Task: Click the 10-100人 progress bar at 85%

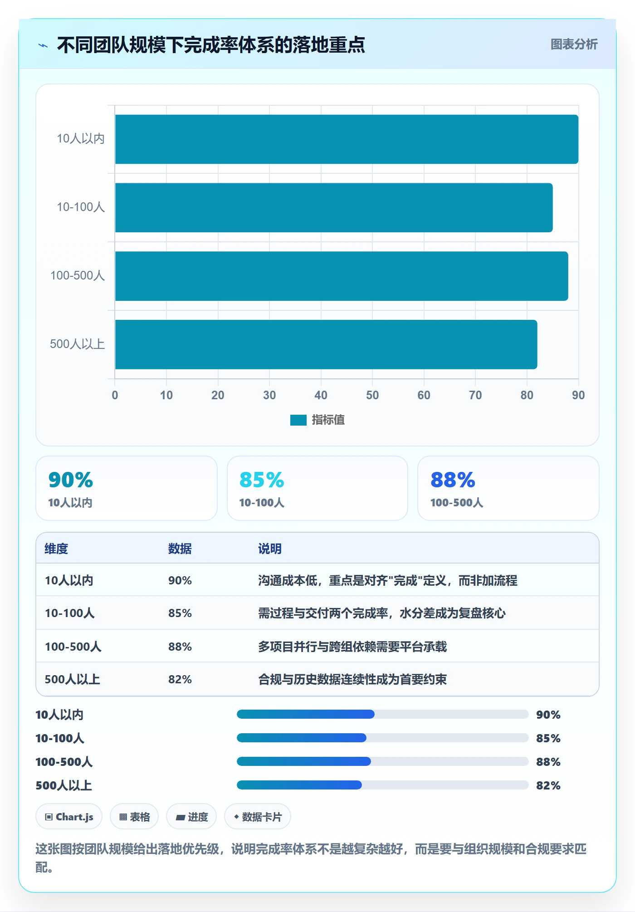Action: pyautogui.click(x=382, y=738)
